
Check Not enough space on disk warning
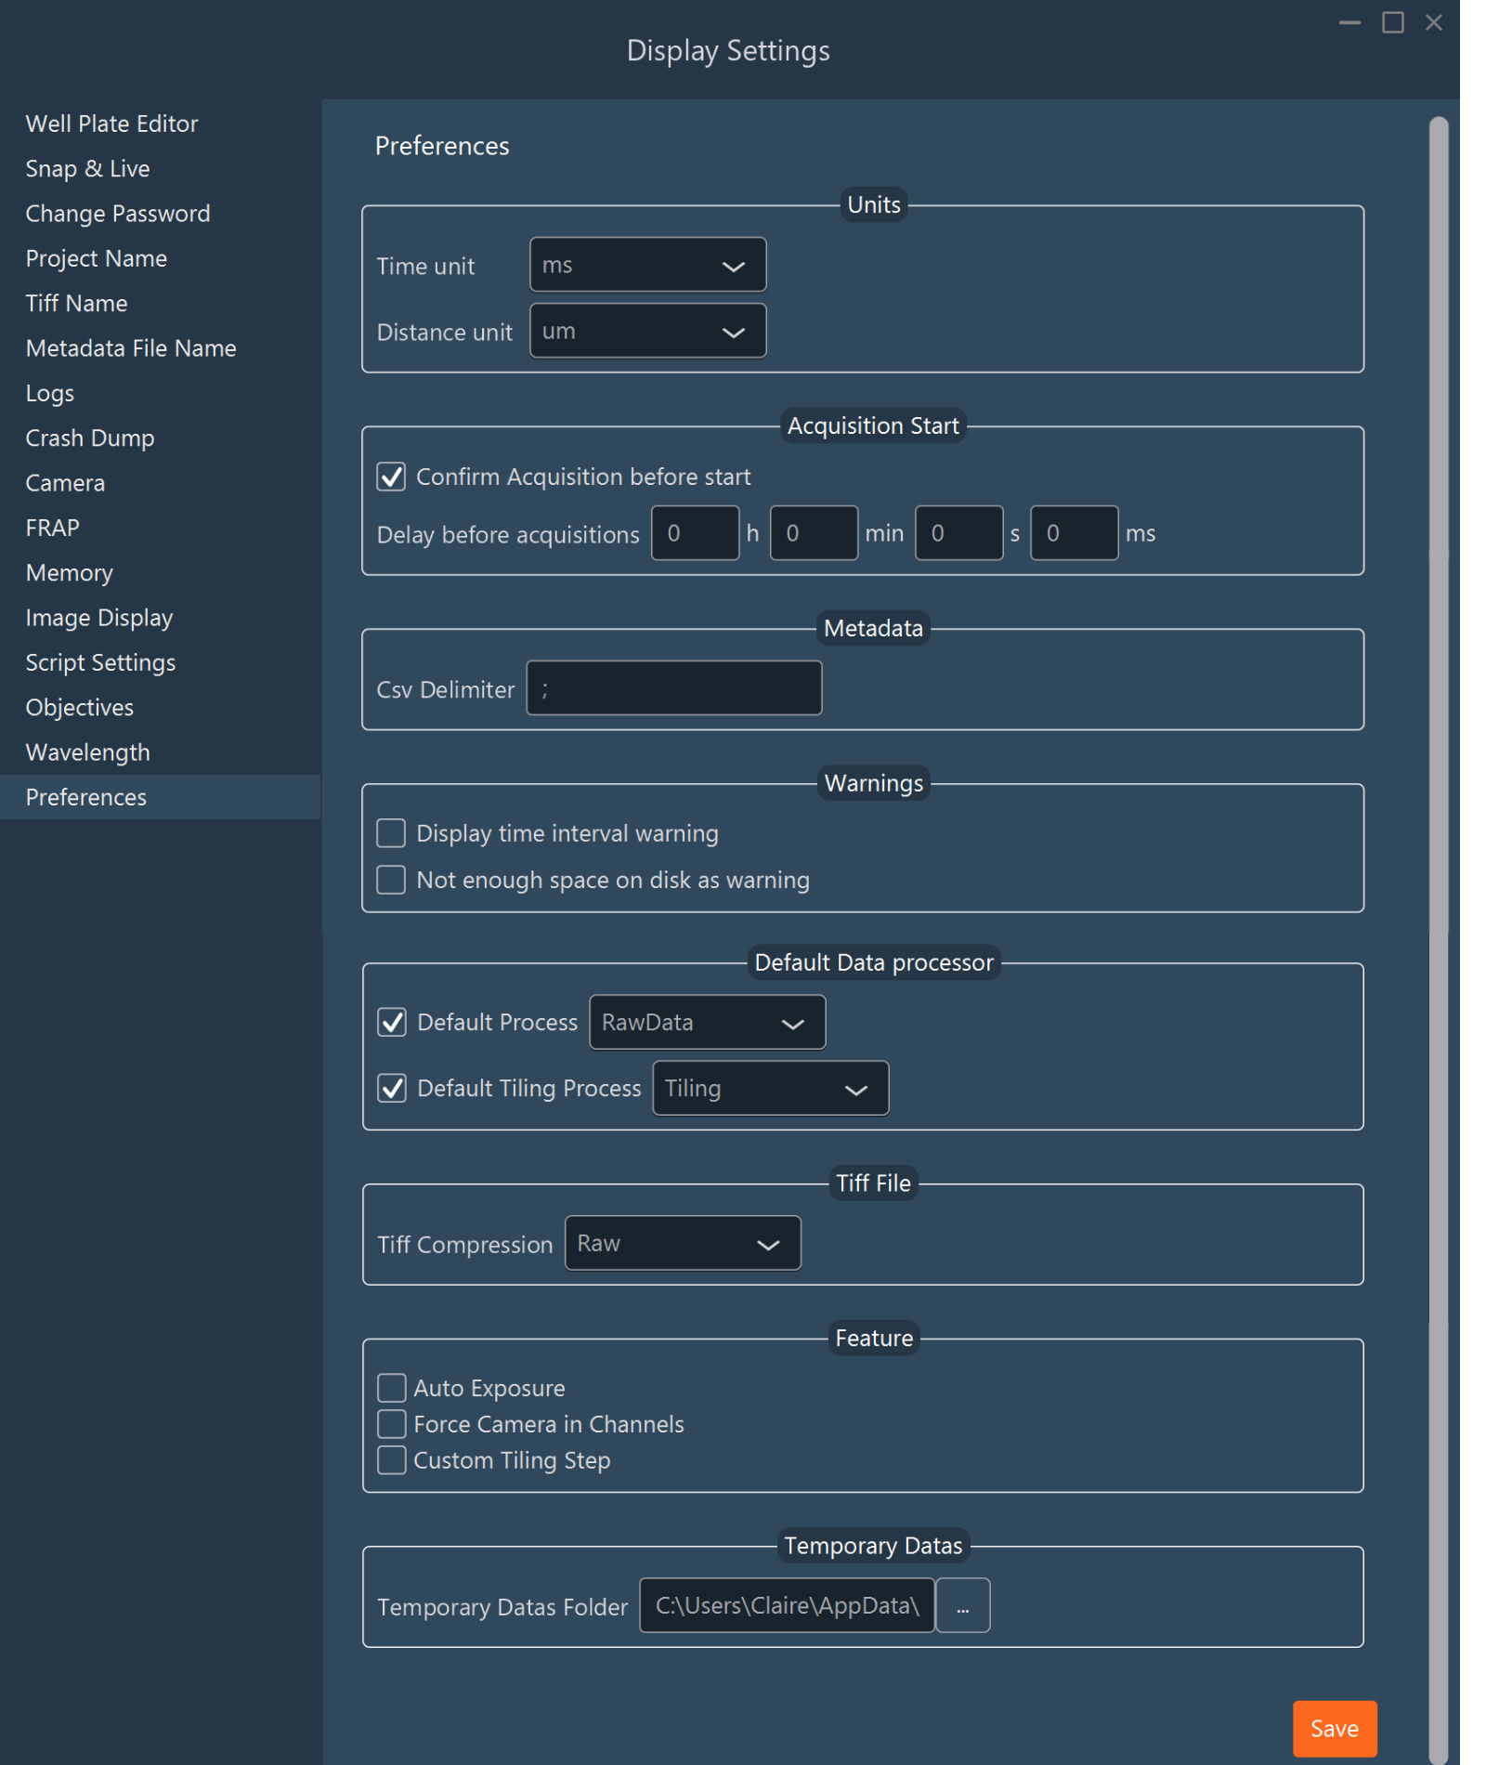[391, 880]
